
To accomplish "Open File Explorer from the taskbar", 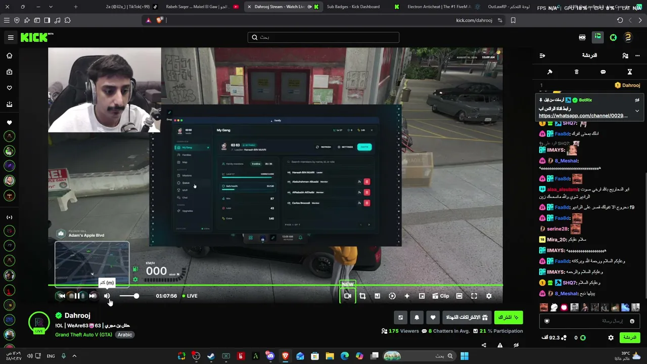I will 330,356.
